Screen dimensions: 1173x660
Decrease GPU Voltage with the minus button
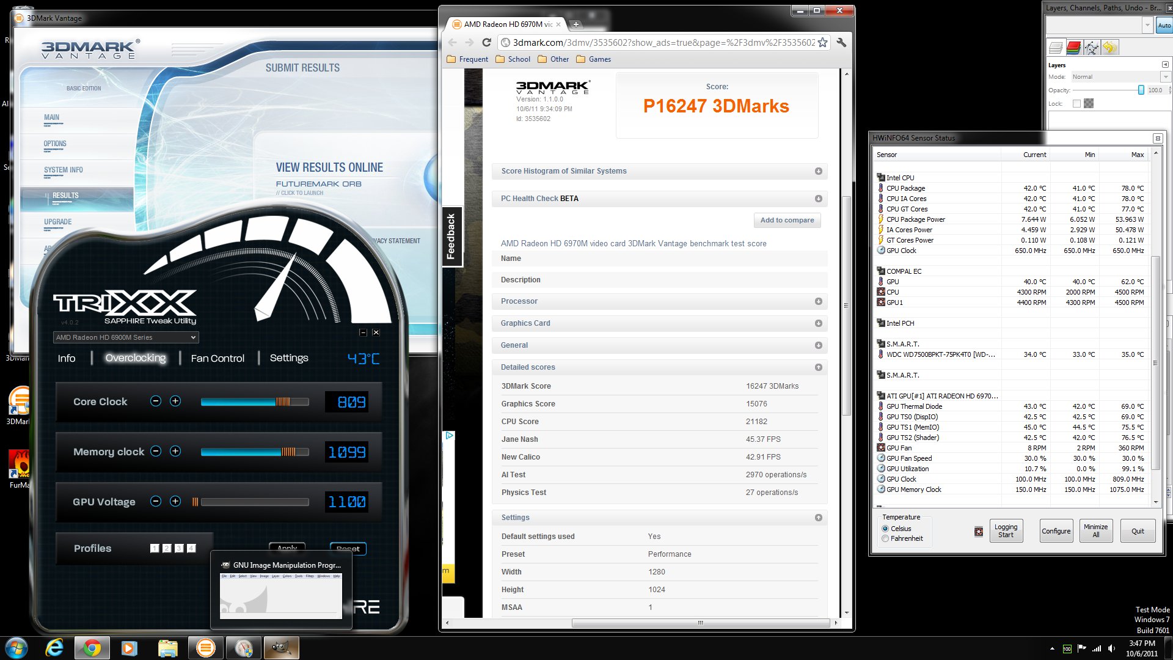coord(156,501)
